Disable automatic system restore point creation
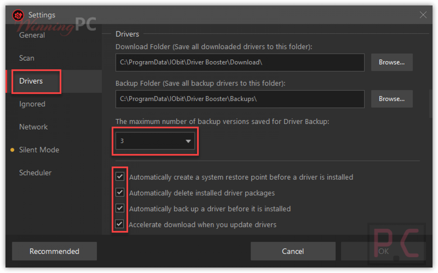Image resolution: width=438 pixels, height=273 pixels. click(x=120, y=177)
